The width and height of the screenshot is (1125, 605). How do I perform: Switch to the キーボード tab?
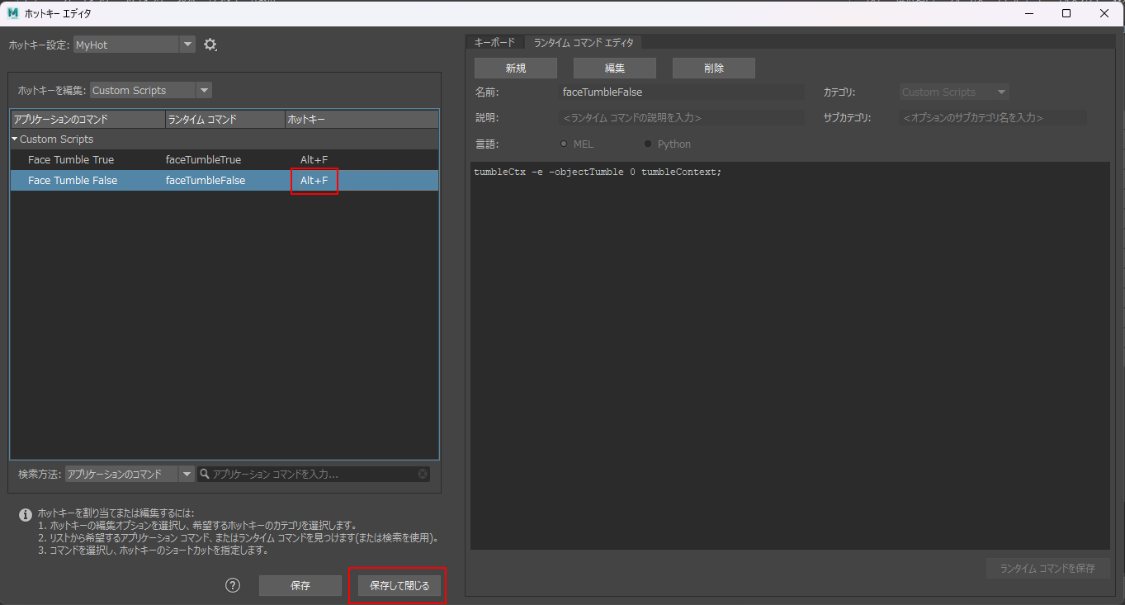494,42
